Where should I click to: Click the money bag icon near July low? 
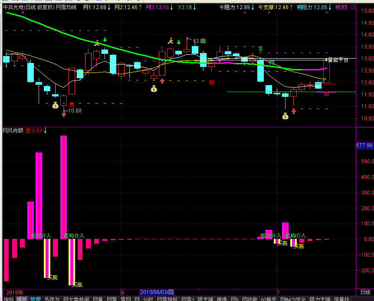tap(285, 116)
